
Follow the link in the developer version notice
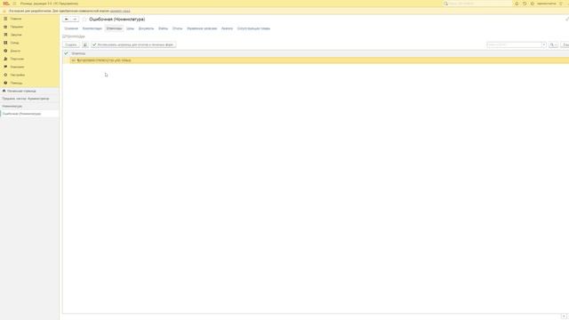tap(120, 12)
